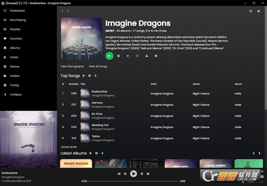The image size is (267, 186).
Task: Favorite the artist with heart icon
Action: click(x=137, y=56)
